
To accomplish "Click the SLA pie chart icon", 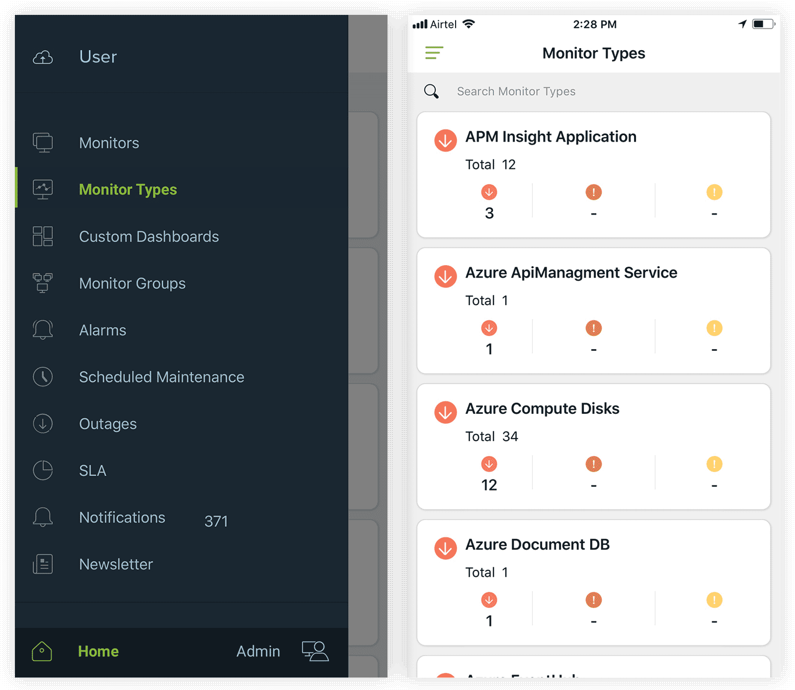I will click(43, 470).
